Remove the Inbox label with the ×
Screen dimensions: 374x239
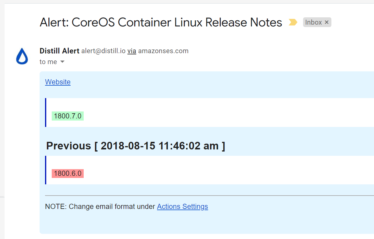click(x=327, y=22)
